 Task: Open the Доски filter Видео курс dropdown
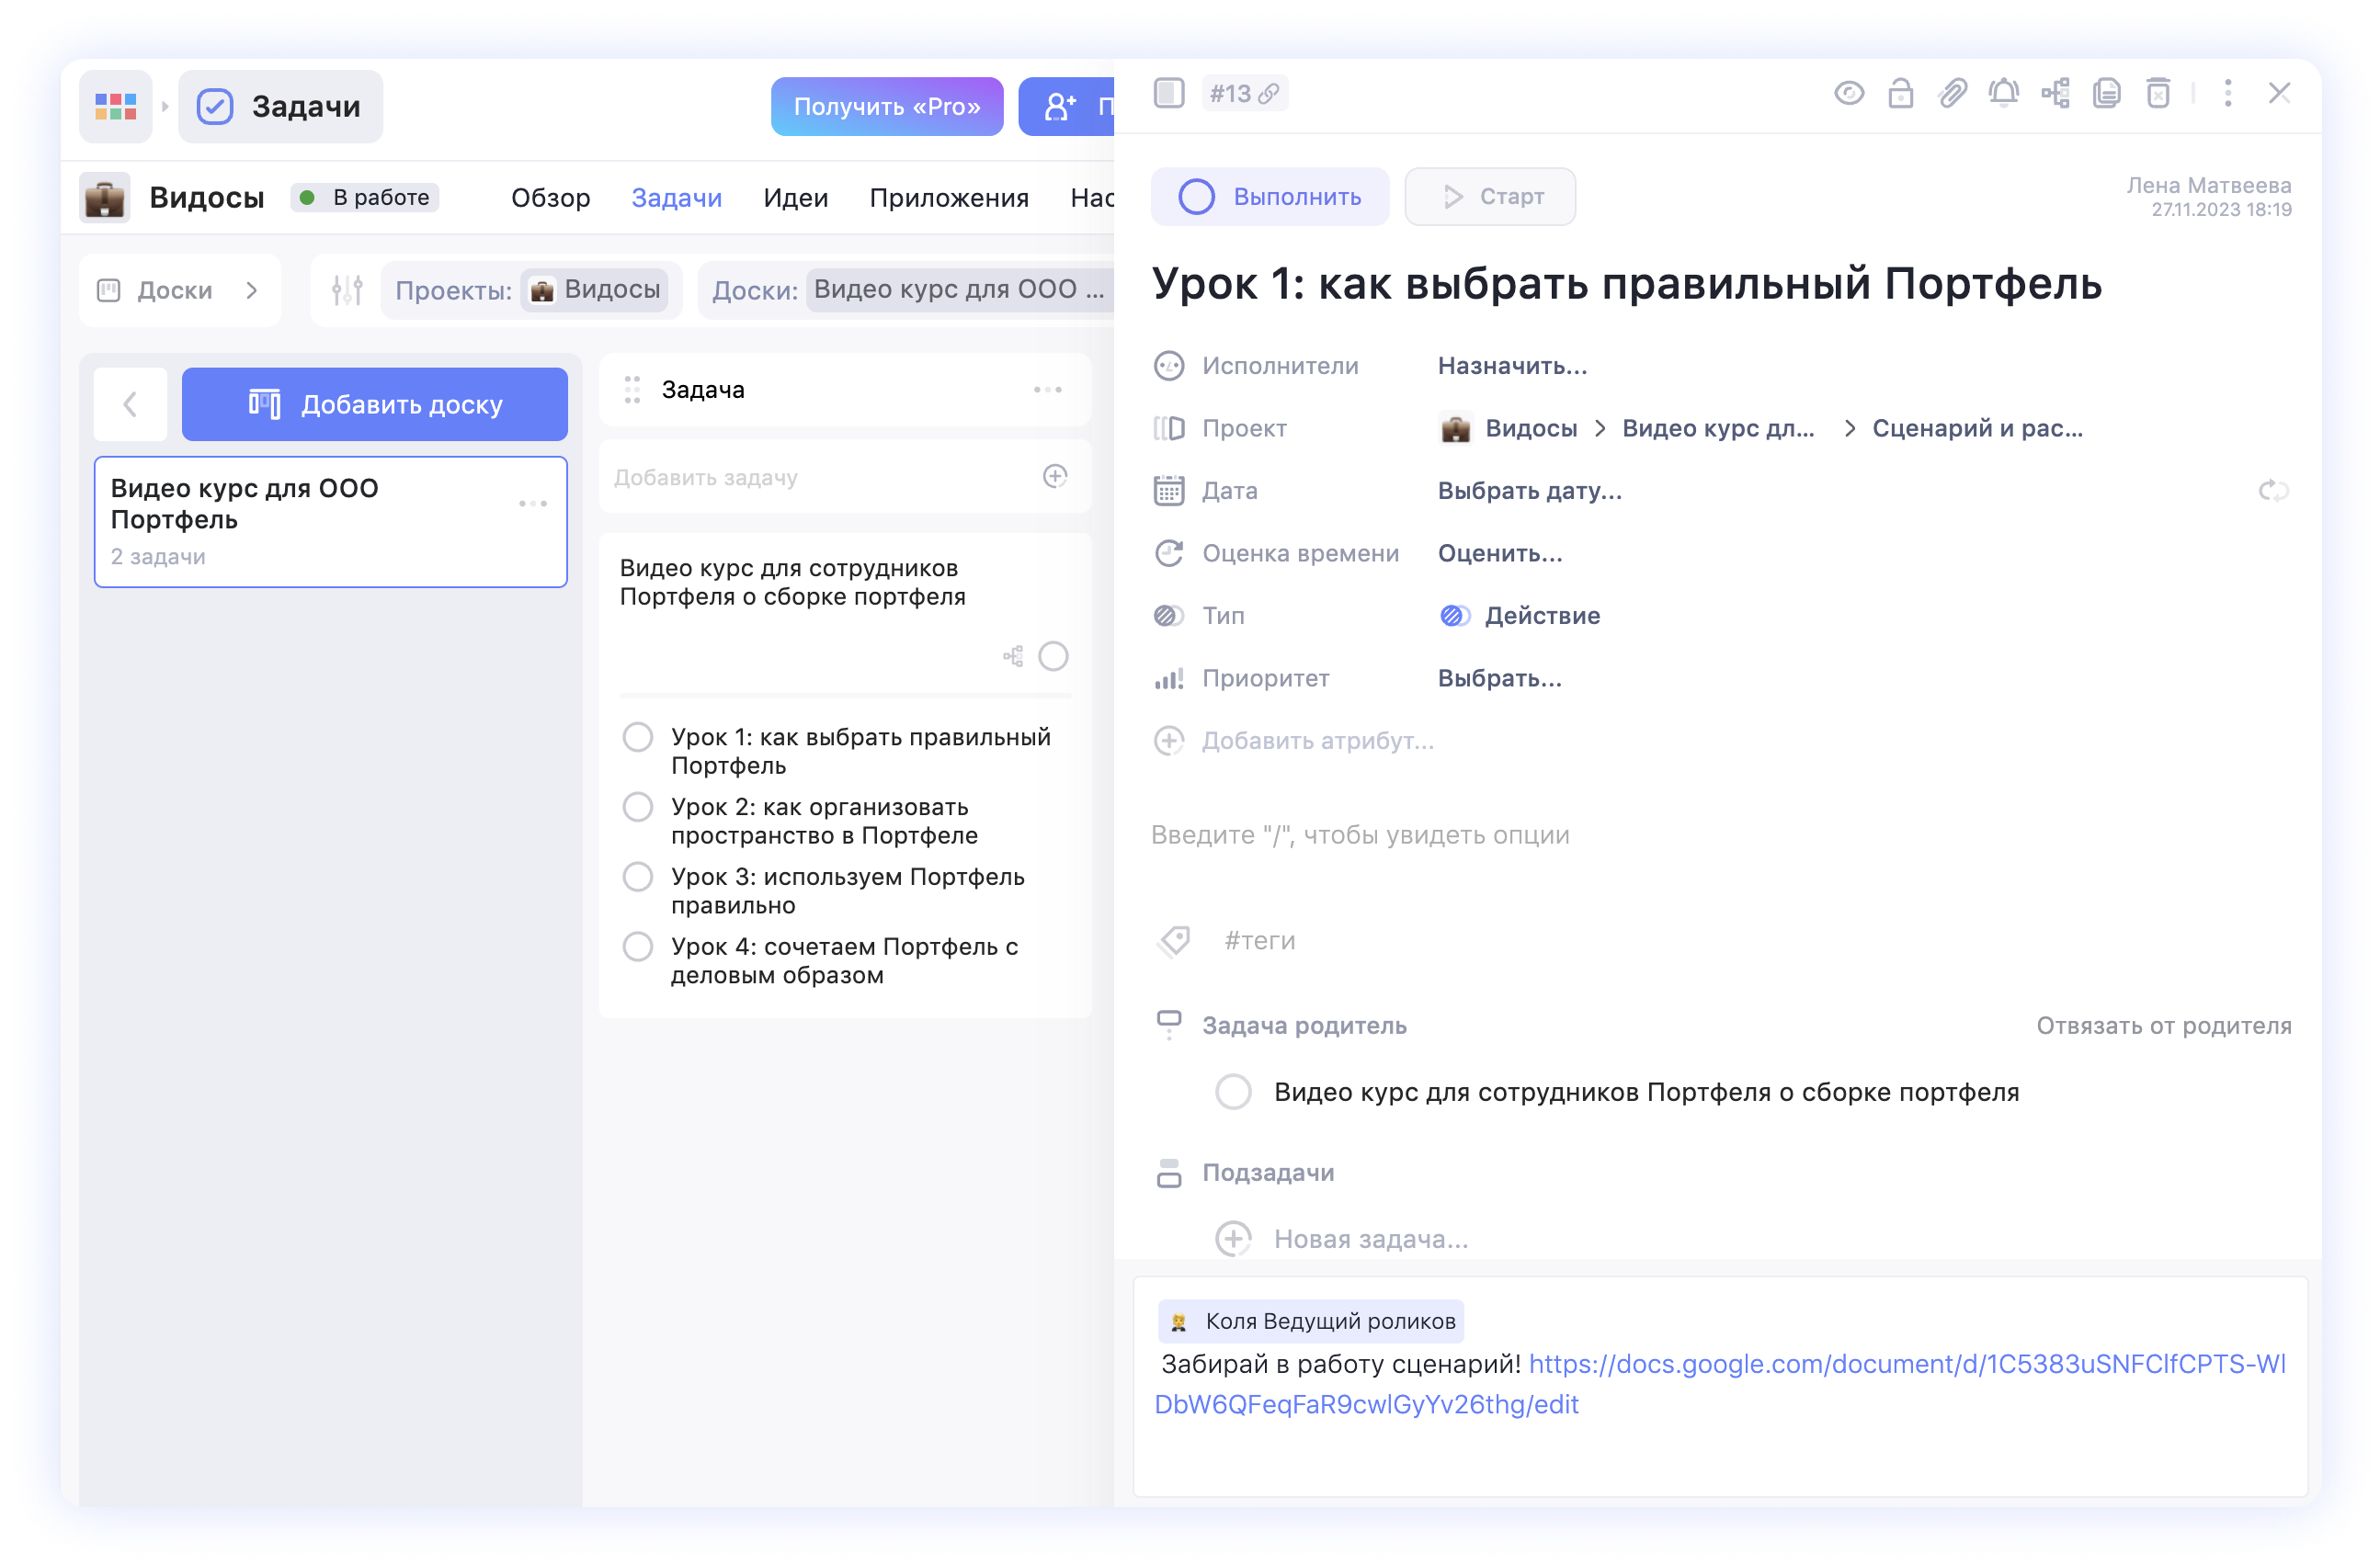point(958,289)
